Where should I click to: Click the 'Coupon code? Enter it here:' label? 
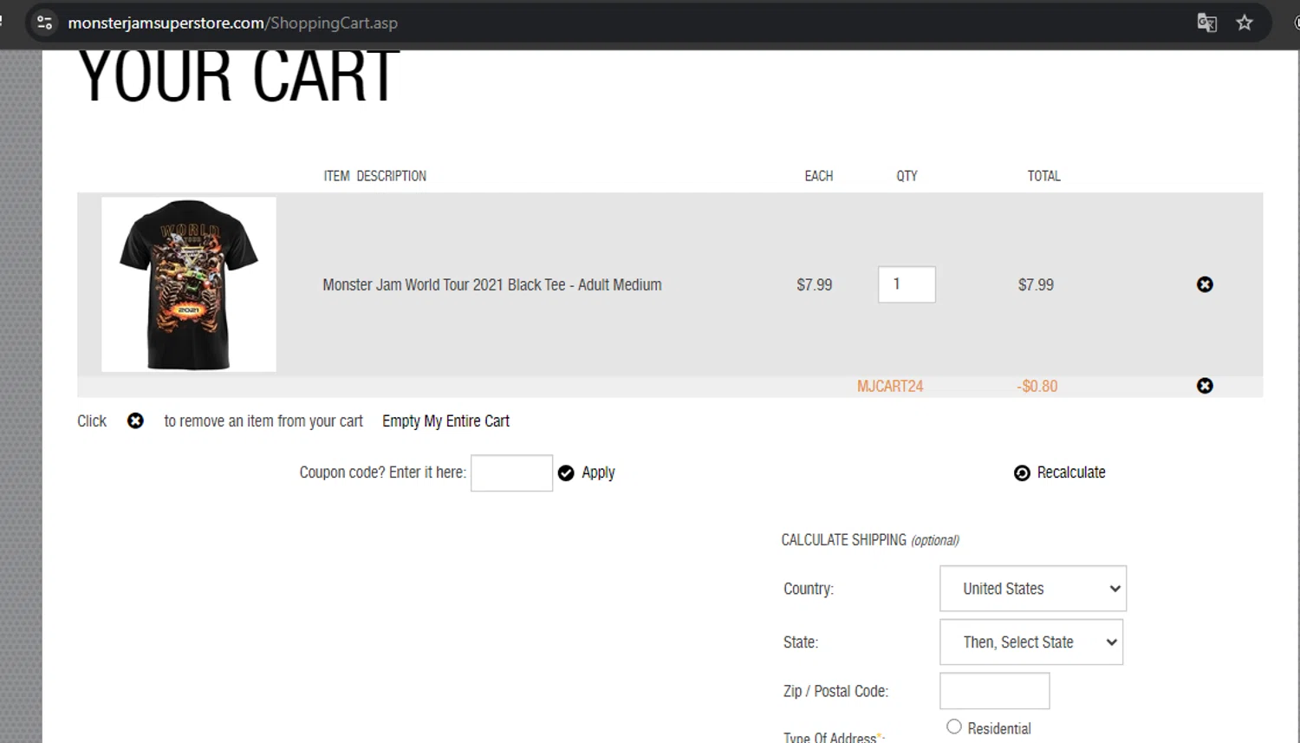point(382,473)
